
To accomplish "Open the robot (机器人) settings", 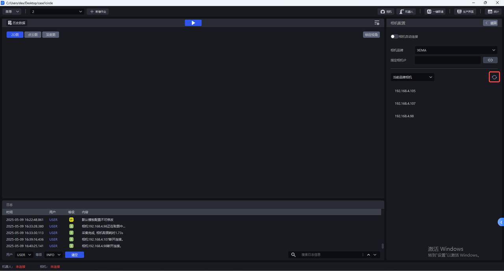I will (406, 12).
